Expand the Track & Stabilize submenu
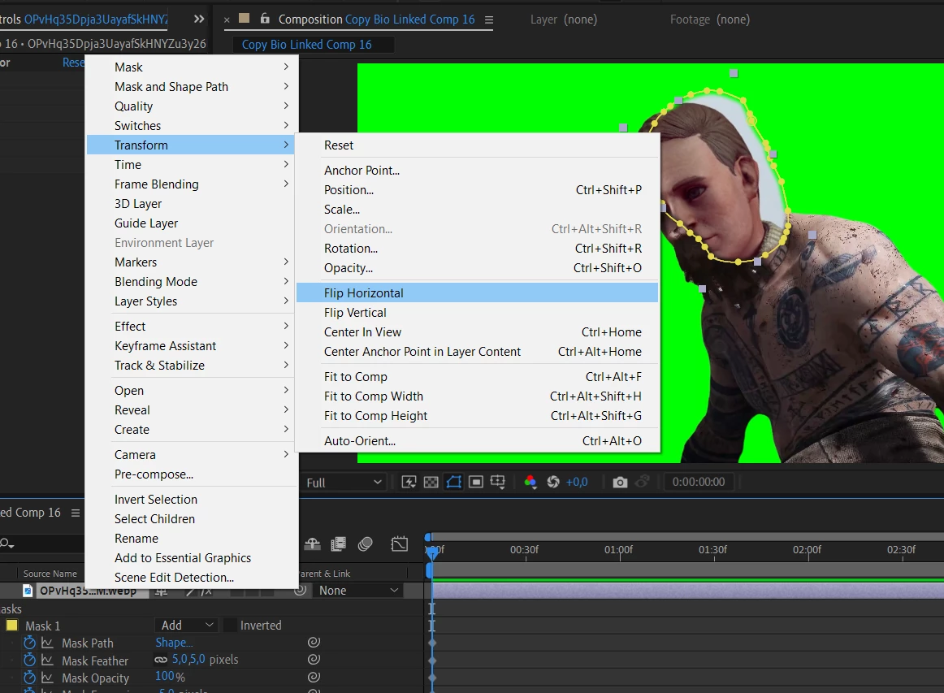 [x=191, y=365]
